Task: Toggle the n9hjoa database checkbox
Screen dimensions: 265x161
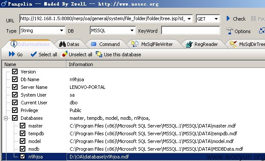Action: (x=22, y=157)
